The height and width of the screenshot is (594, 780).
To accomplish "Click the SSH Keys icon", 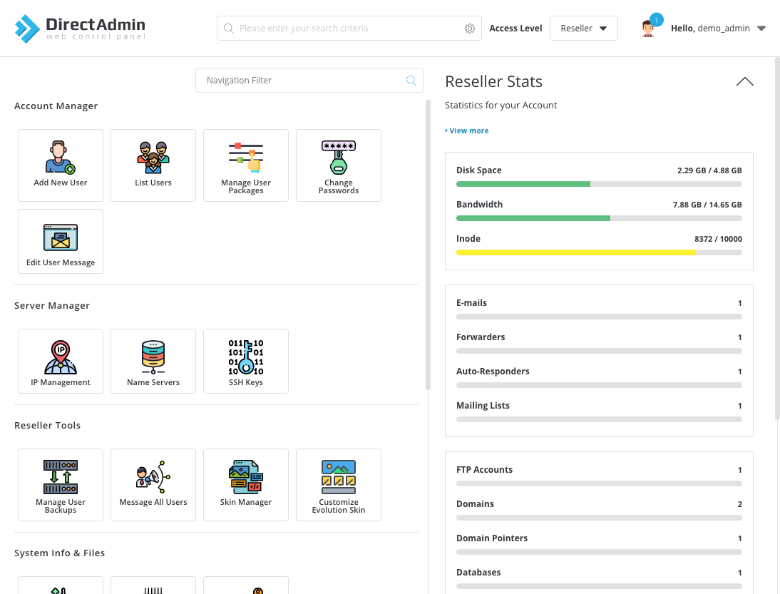I will click(246, 361).
